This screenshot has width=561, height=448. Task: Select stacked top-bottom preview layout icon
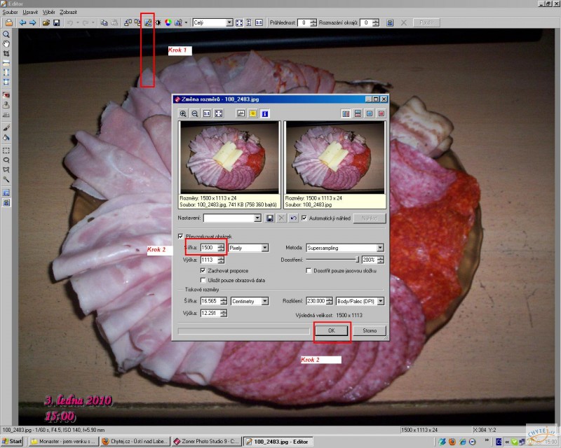pyautogui.click(x=358, y=113)
